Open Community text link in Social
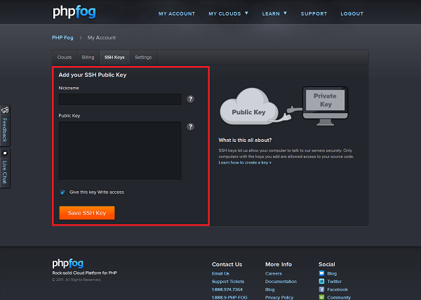This screenshot has width=421, height=300. click(339, 297)
